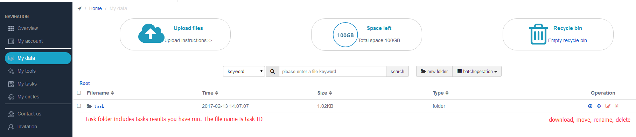Expand the batchoperation dropdown

pos(477,71)
